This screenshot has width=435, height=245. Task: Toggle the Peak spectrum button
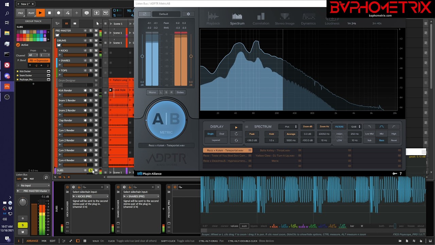click(252, 134)
